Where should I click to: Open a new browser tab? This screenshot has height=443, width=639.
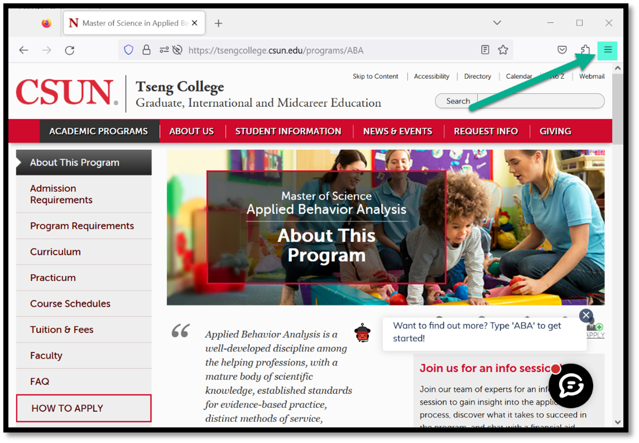219,23
